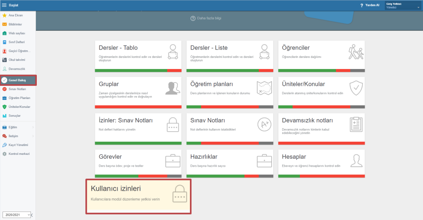Click the Üniteler/Konular green shield sidebar icon
Screen dimensions: 423x220
click(4, 107)
